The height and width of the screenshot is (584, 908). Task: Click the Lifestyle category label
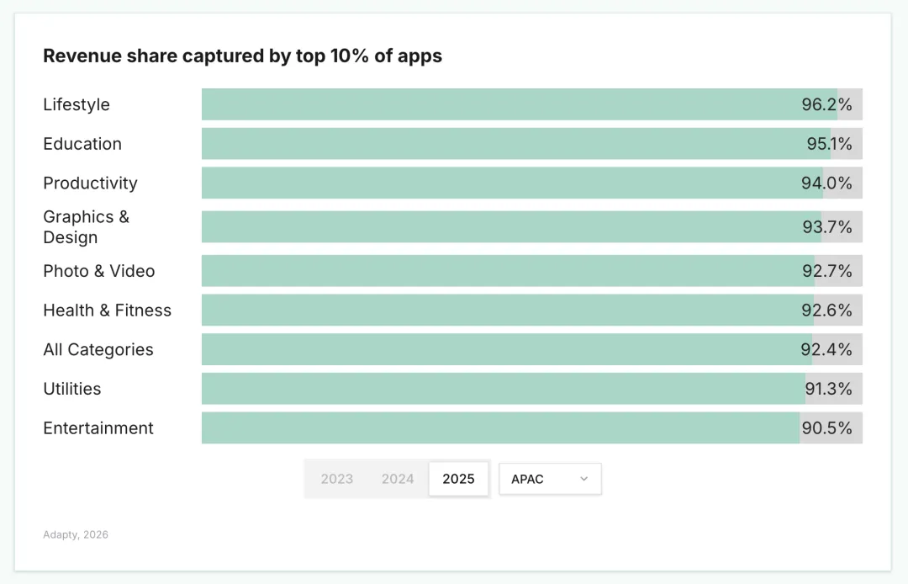pos(77,104)
